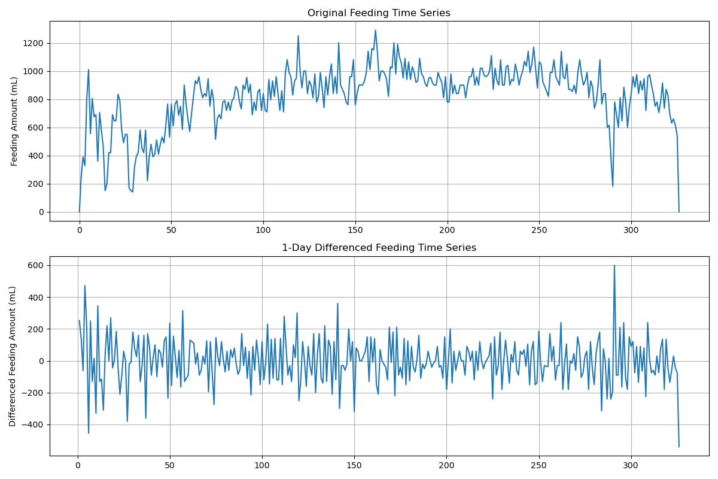The height and width of the screenshot is (479, 718).
Task: Click the lowest final point of the differenced series
Action: click(679, 447)
